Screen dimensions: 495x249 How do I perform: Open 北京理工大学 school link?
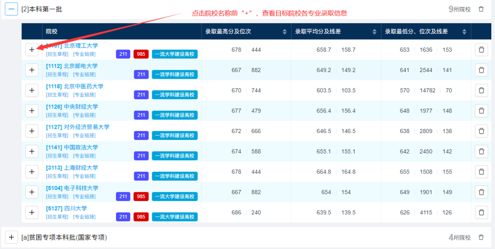coord(72,46)
